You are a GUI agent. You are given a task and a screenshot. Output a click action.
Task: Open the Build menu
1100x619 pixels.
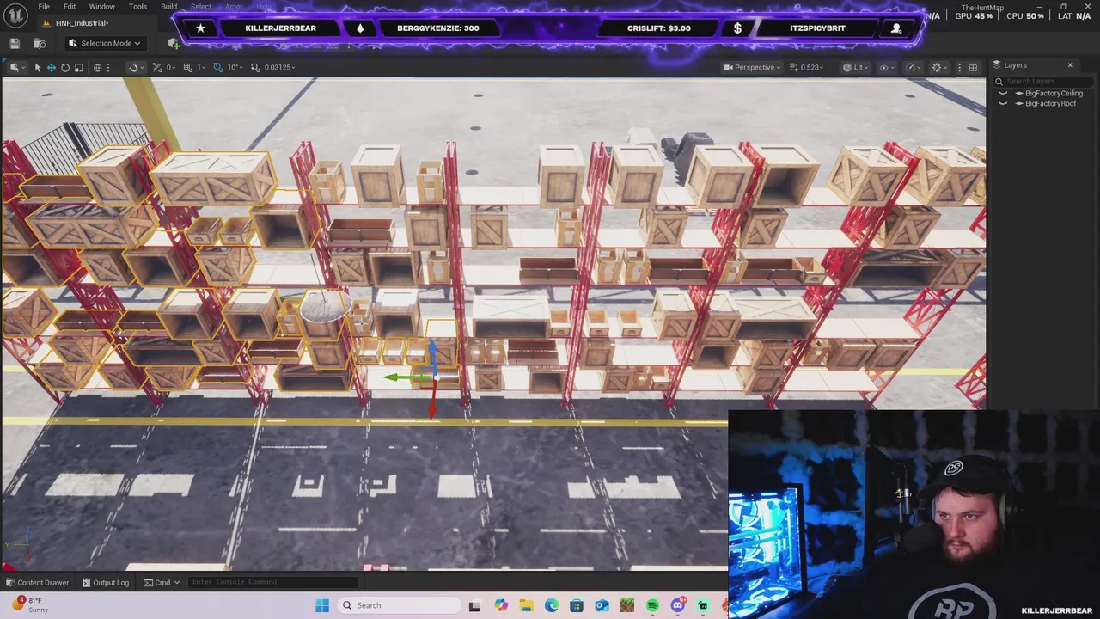[x=168, y=6]
